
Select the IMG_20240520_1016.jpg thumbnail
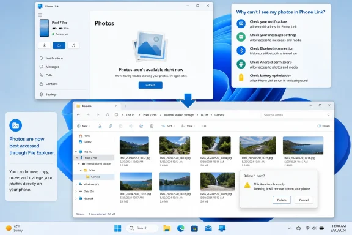click(303, 146)
